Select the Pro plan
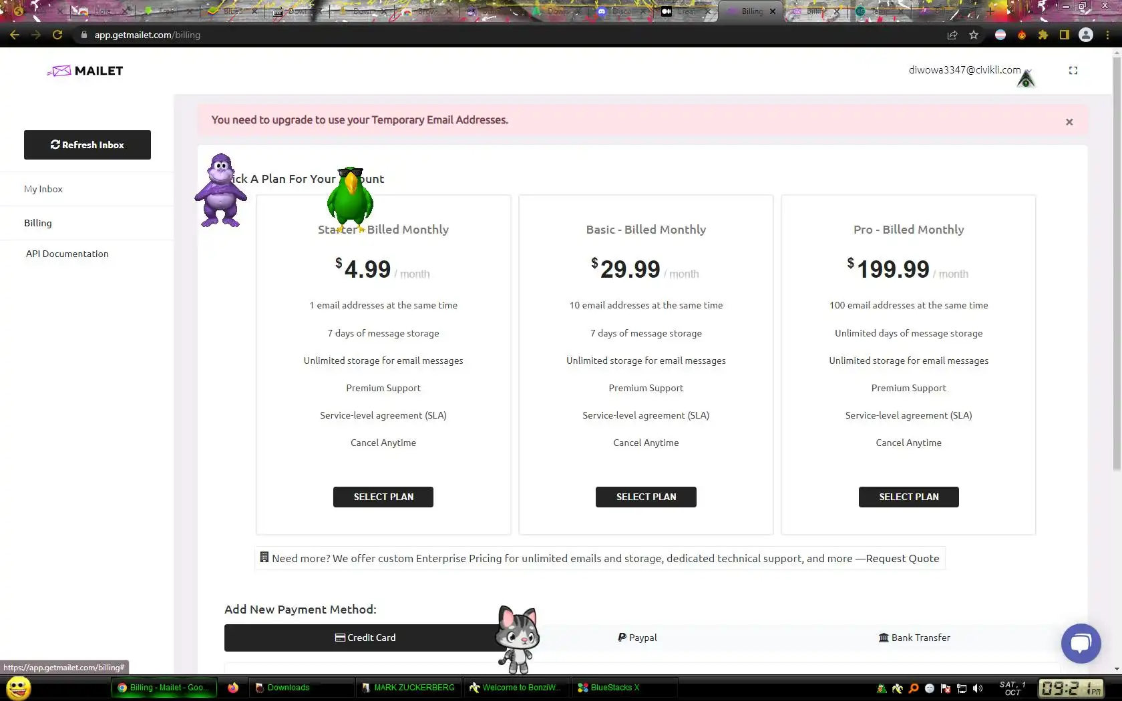This screenshot has width=1122, height=701. (909, 497)
